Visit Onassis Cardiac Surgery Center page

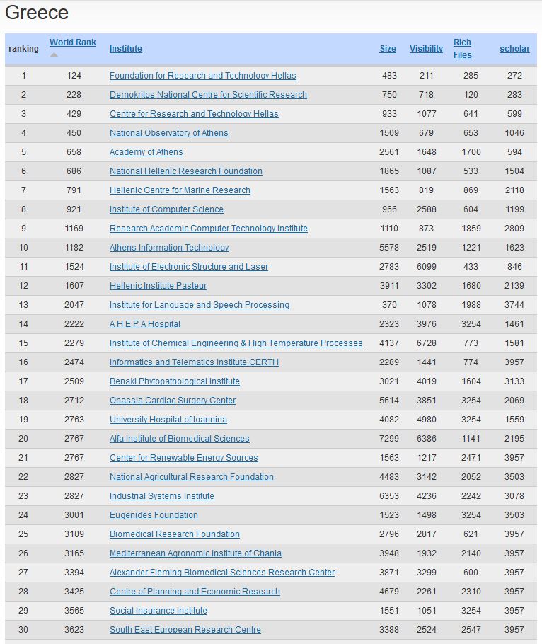click(172, 401)
